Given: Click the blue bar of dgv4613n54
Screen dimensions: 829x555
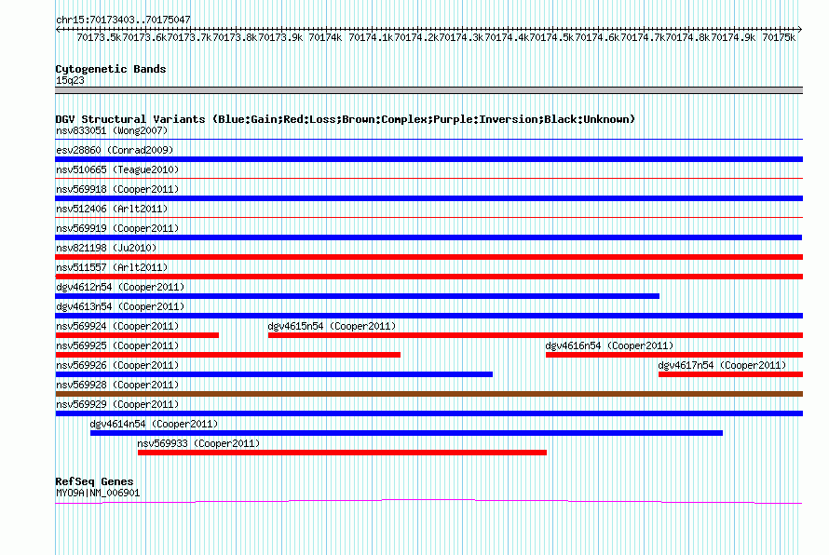Looking at the screenshot, I should [428, 316].
